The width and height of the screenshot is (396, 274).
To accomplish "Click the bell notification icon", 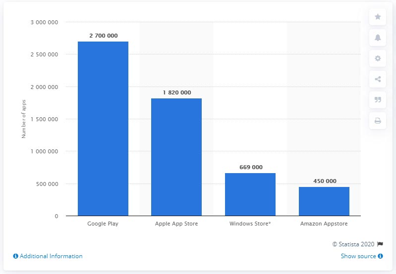I will pos(378,38).
